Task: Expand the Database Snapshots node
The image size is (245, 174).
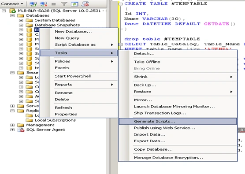Action: tap(21, 25)
